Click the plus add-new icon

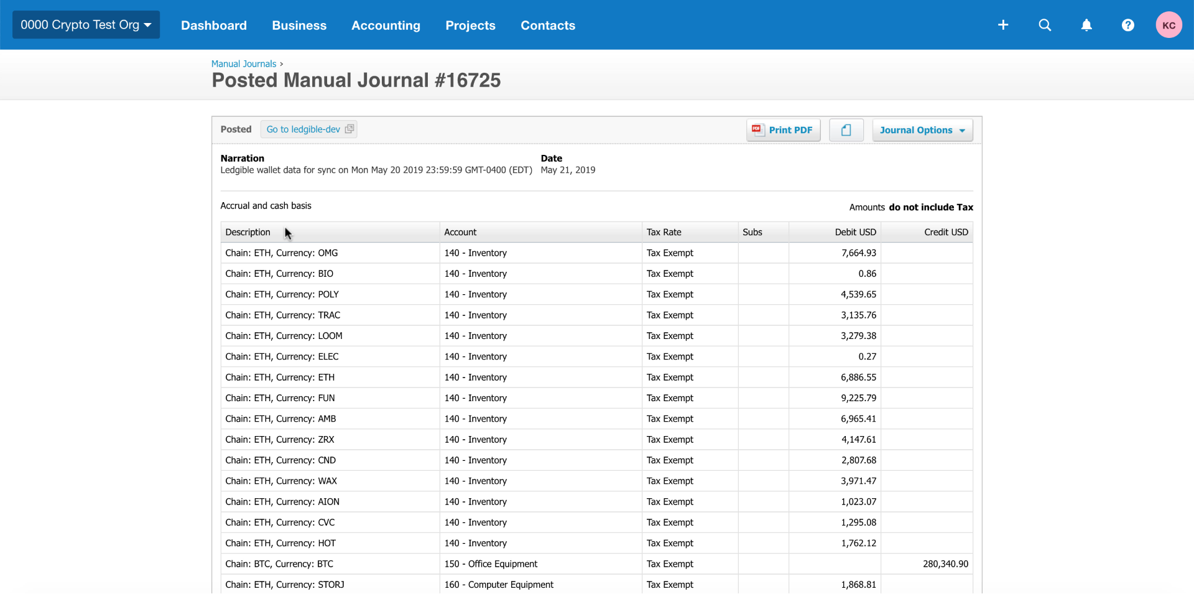[x=1003, y=25]
